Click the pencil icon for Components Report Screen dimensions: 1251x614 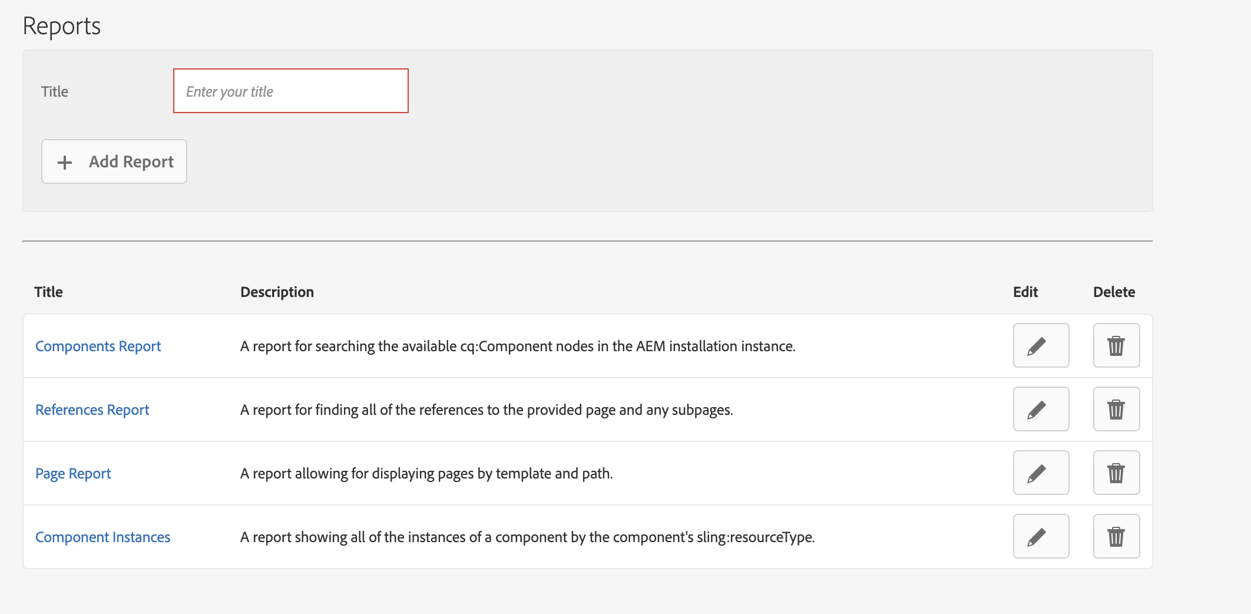point(1040,346)
